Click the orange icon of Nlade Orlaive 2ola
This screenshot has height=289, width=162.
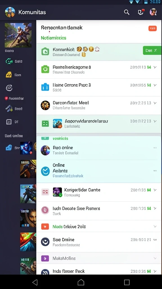(x=45, y=227)
